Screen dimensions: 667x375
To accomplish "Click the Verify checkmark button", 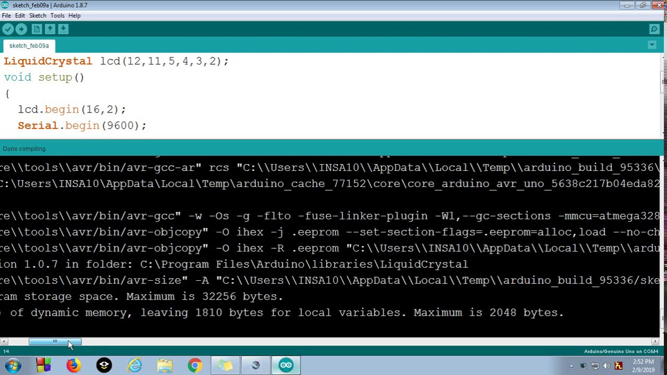I will coord(8,29).
